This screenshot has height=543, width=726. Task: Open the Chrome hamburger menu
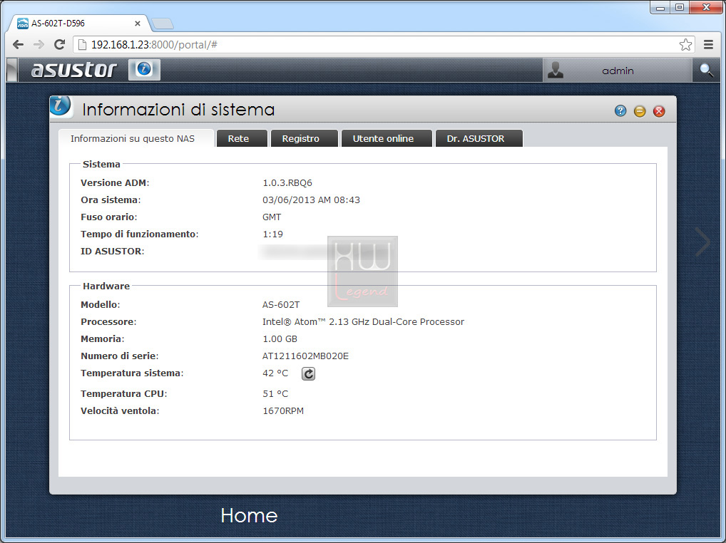pyautogui.click(x=708, y=45)
